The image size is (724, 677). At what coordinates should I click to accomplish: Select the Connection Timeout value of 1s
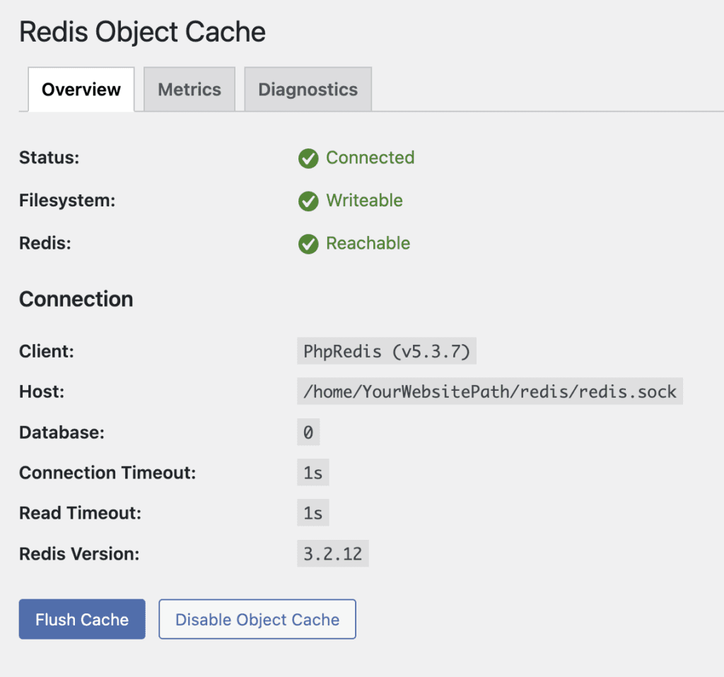pyautogui.click(x=313, y=472)
